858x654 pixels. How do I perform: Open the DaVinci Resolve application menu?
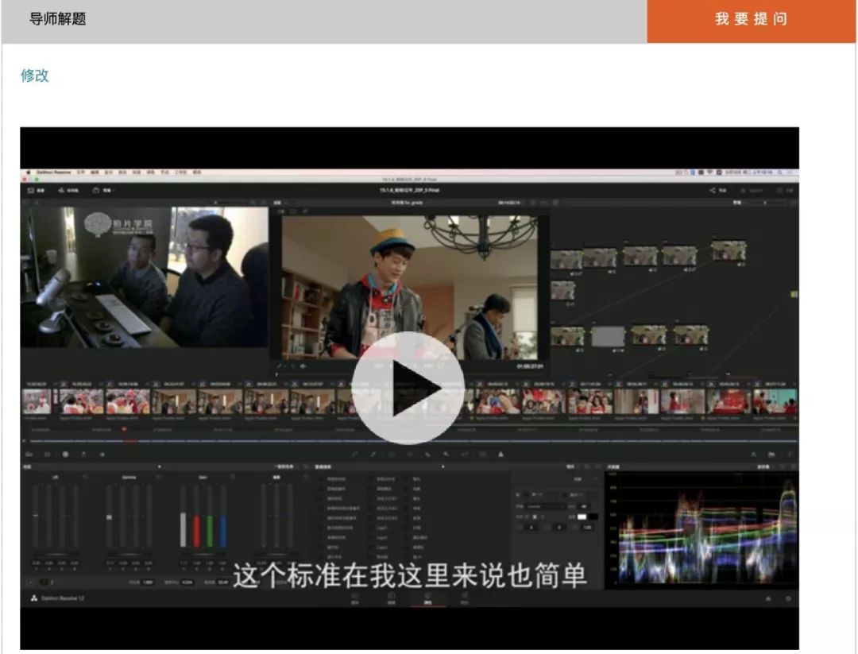coord(54,172)
